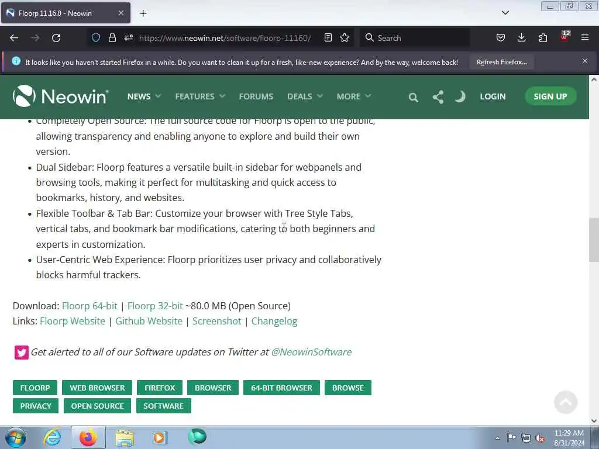The image size is (599, 449).
Task: Select the 64-BIT BROWSER tag
Action: (281, 388)
